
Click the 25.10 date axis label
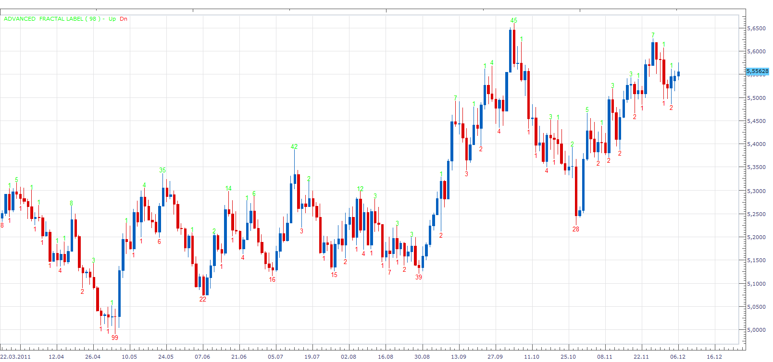(x=568, y=356)
